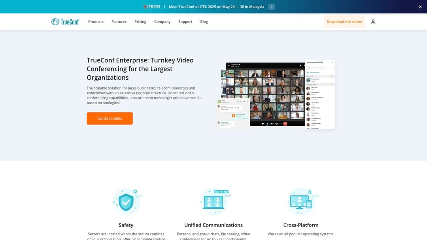Visit the Blog page
Viewport: 427px width, 240px height.
(x=204, y=22)
